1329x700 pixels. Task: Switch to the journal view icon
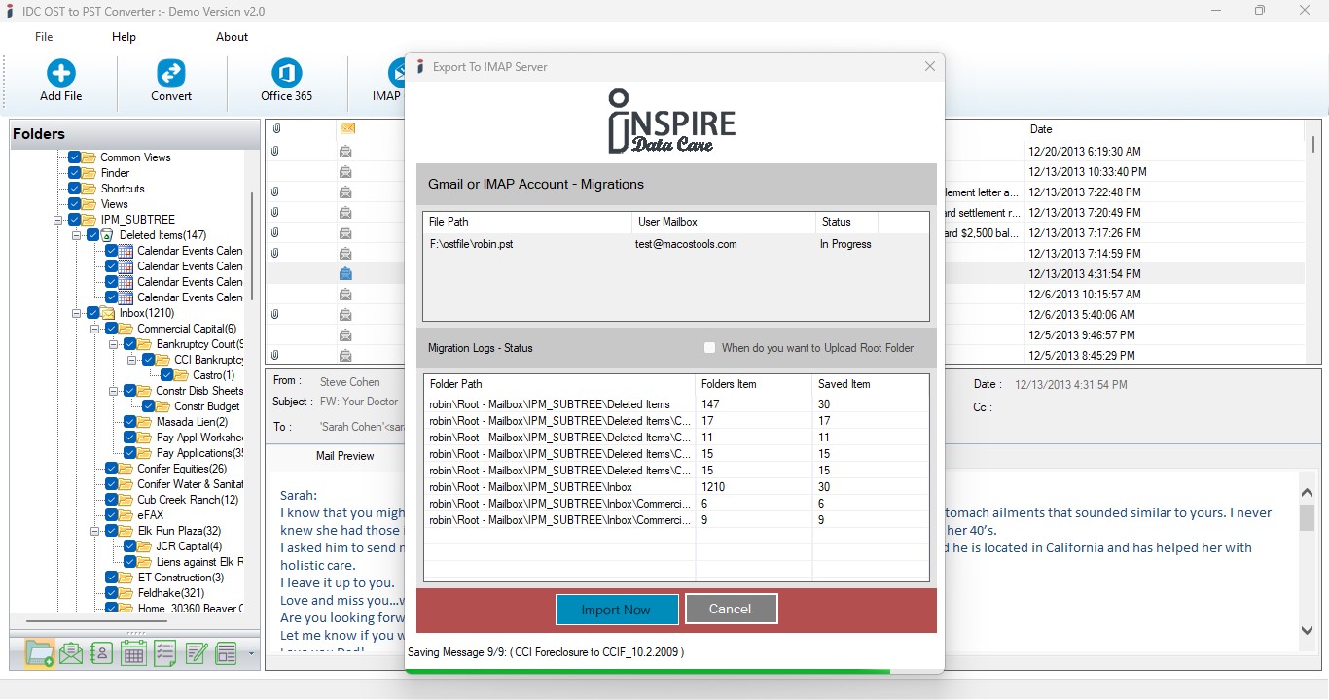point(227,653)
